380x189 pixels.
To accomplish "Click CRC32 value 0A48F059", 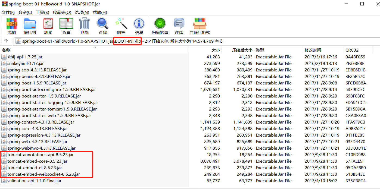I will point(355,57).
